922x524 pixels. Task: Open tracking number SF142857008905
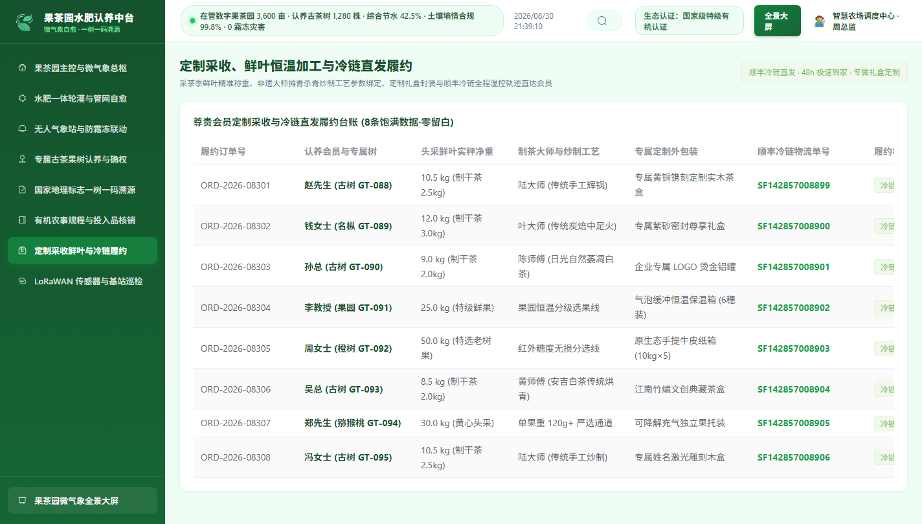coord(793,423)
